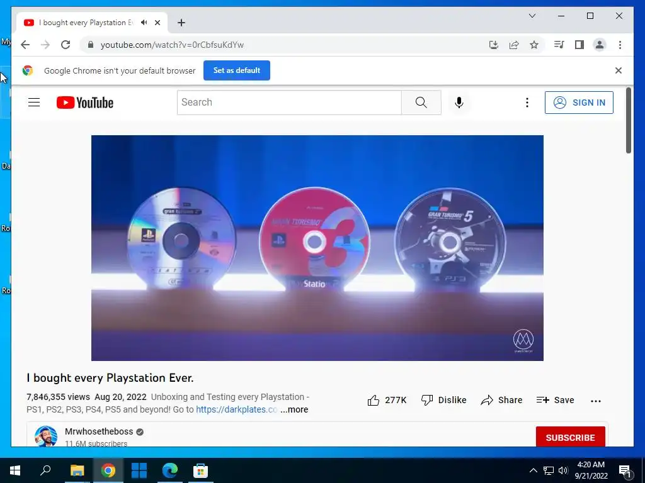Toggle Chrome side panel
Image resolution: width=645 pixels, height=483 pixels.
pyautogui.click(x=579, y=45)
